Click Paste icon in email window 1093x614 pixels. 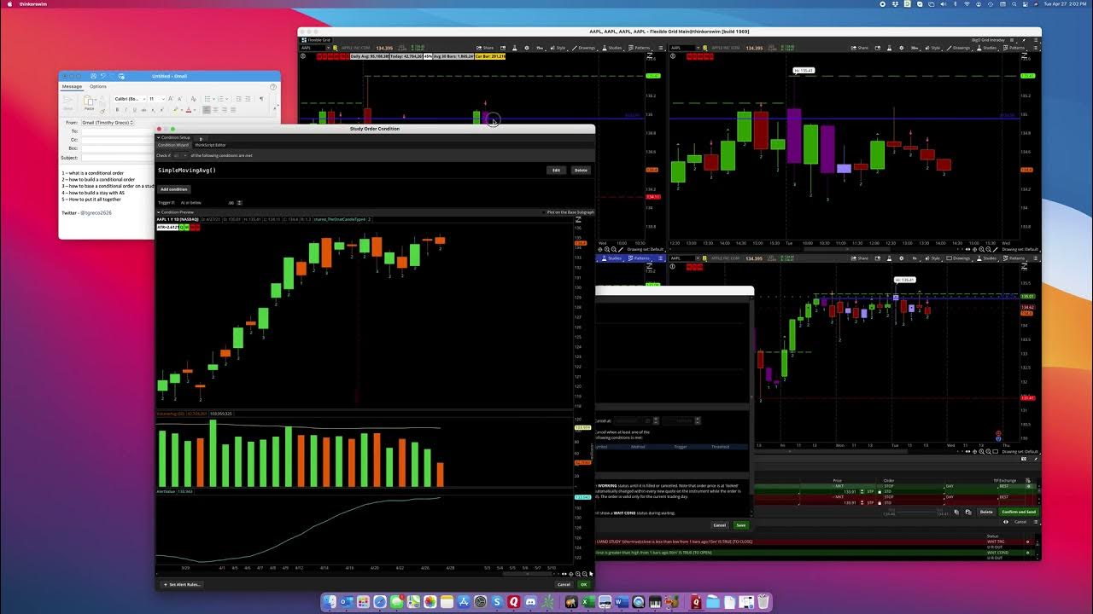tap(89, 101)
